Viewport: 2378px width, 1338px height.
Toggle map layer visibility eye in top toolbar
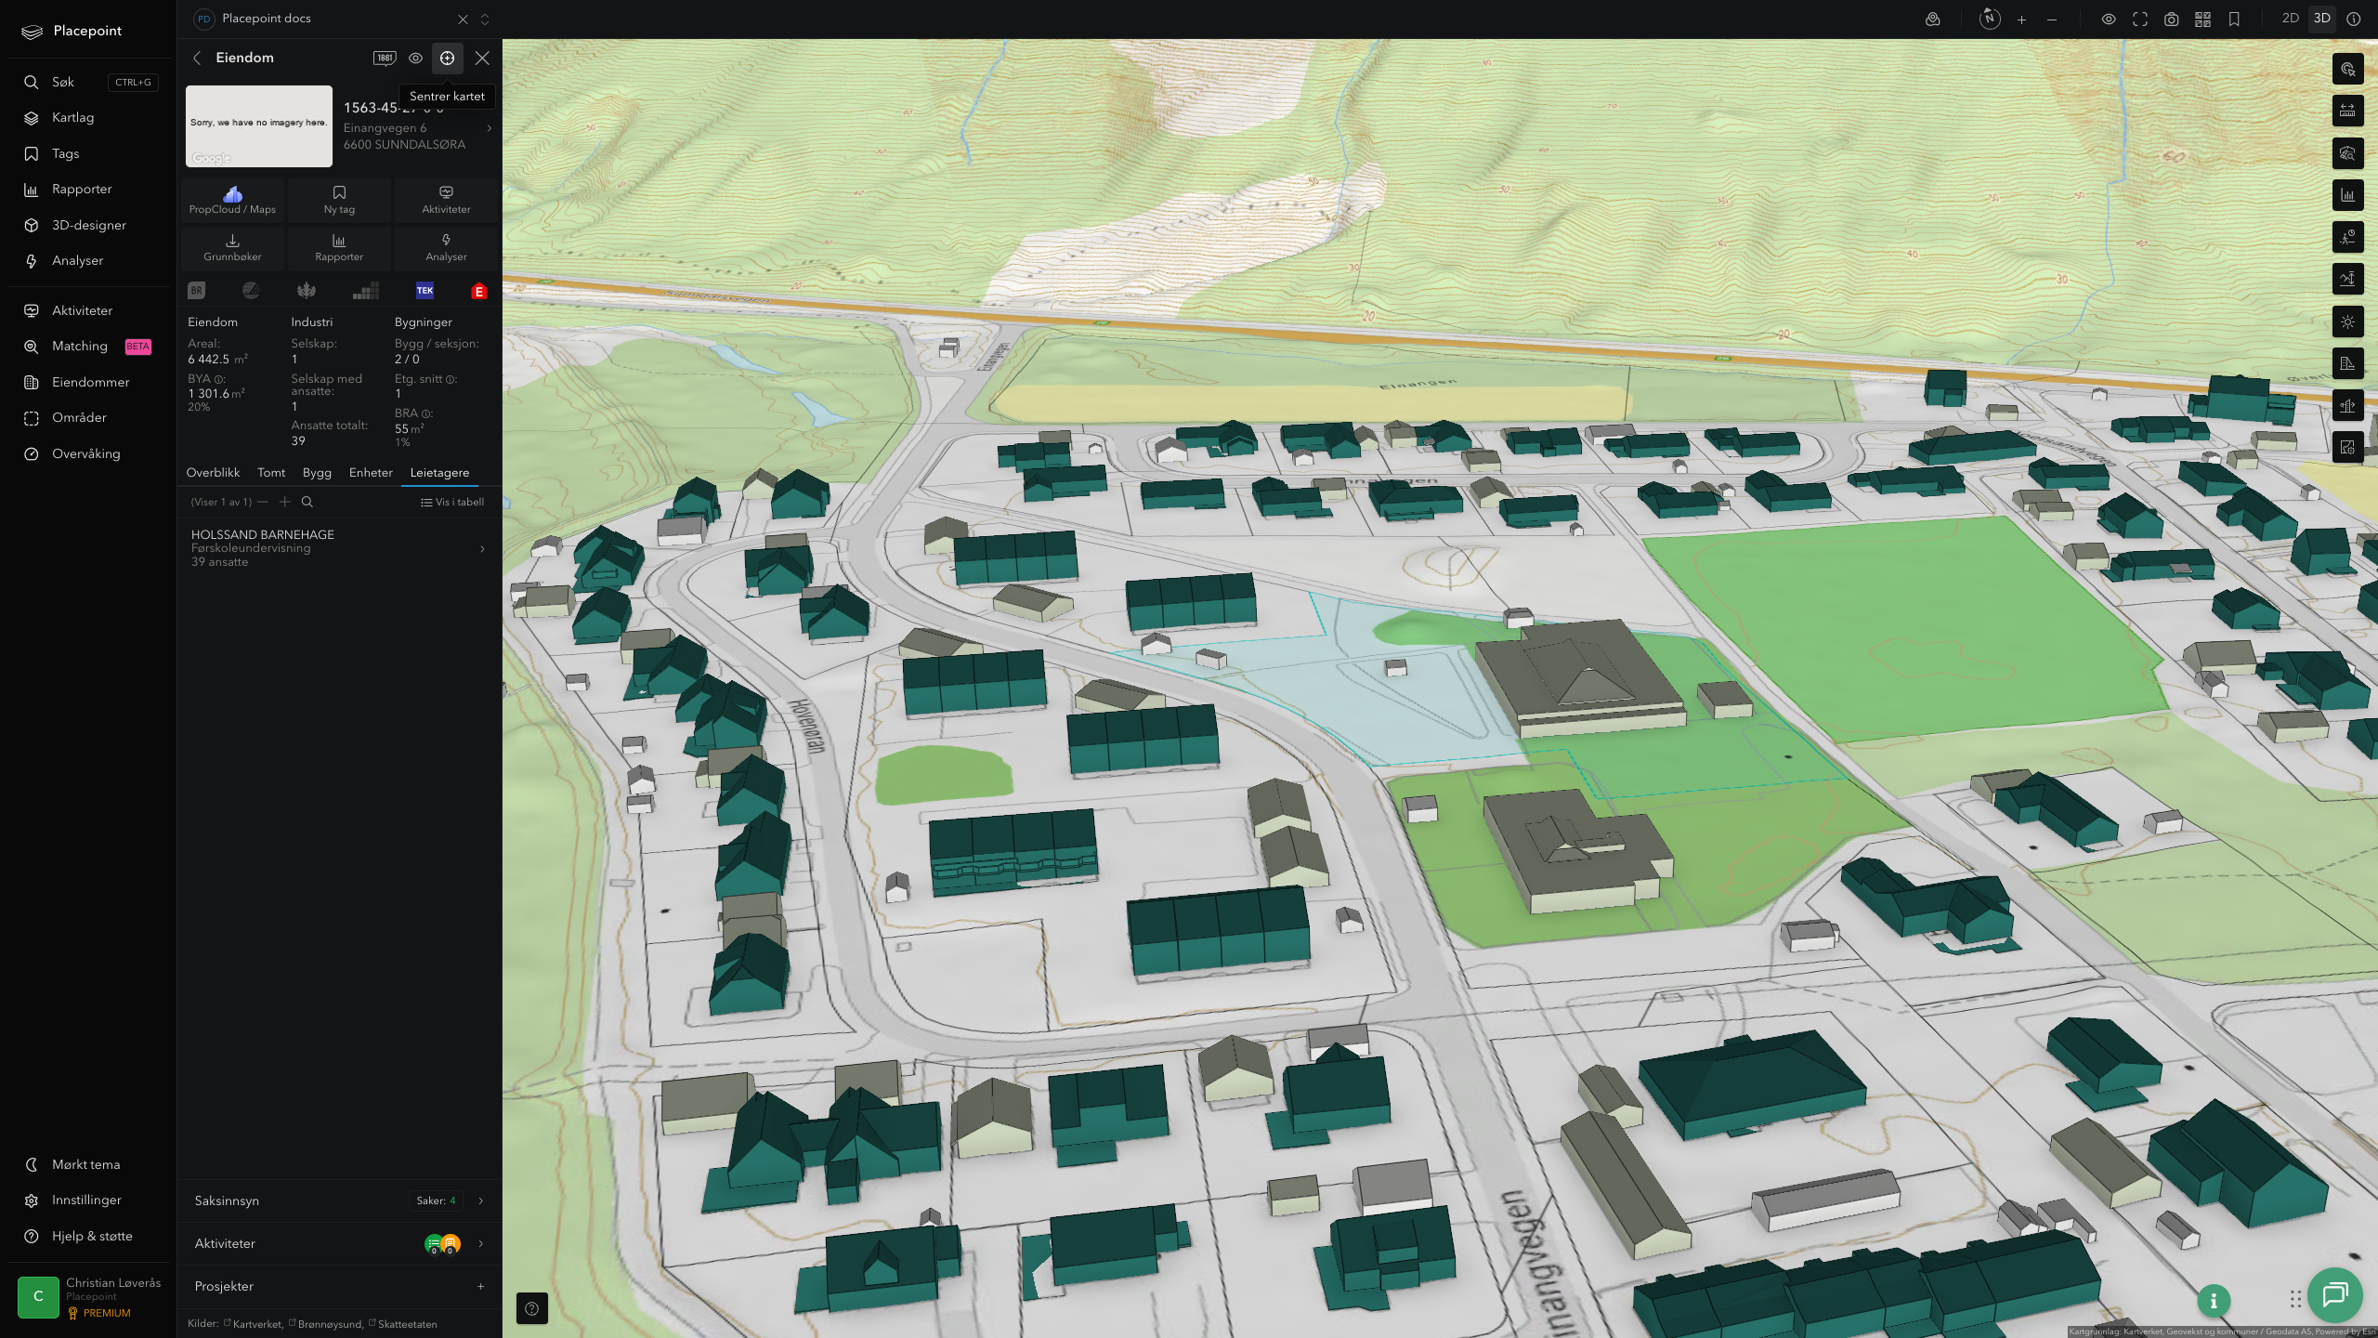(2109, 20)
